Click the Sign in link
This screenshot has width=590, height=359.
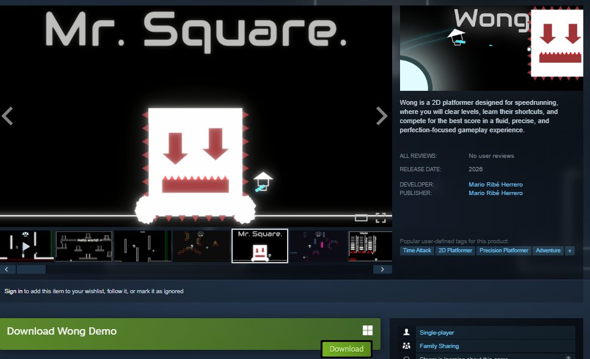[13, 291]
